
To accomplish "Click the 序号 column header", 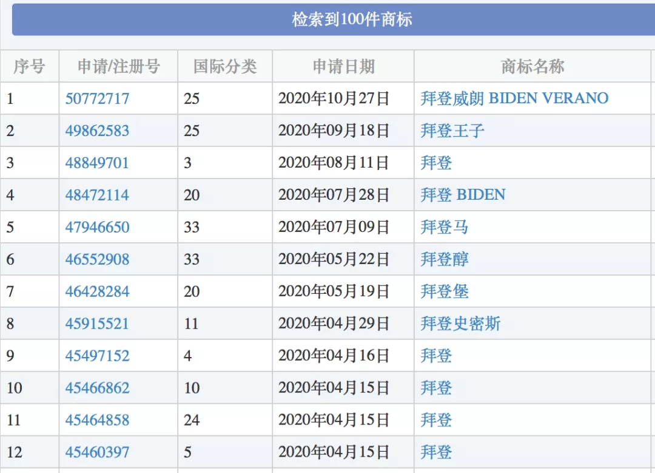I will 29,67.
